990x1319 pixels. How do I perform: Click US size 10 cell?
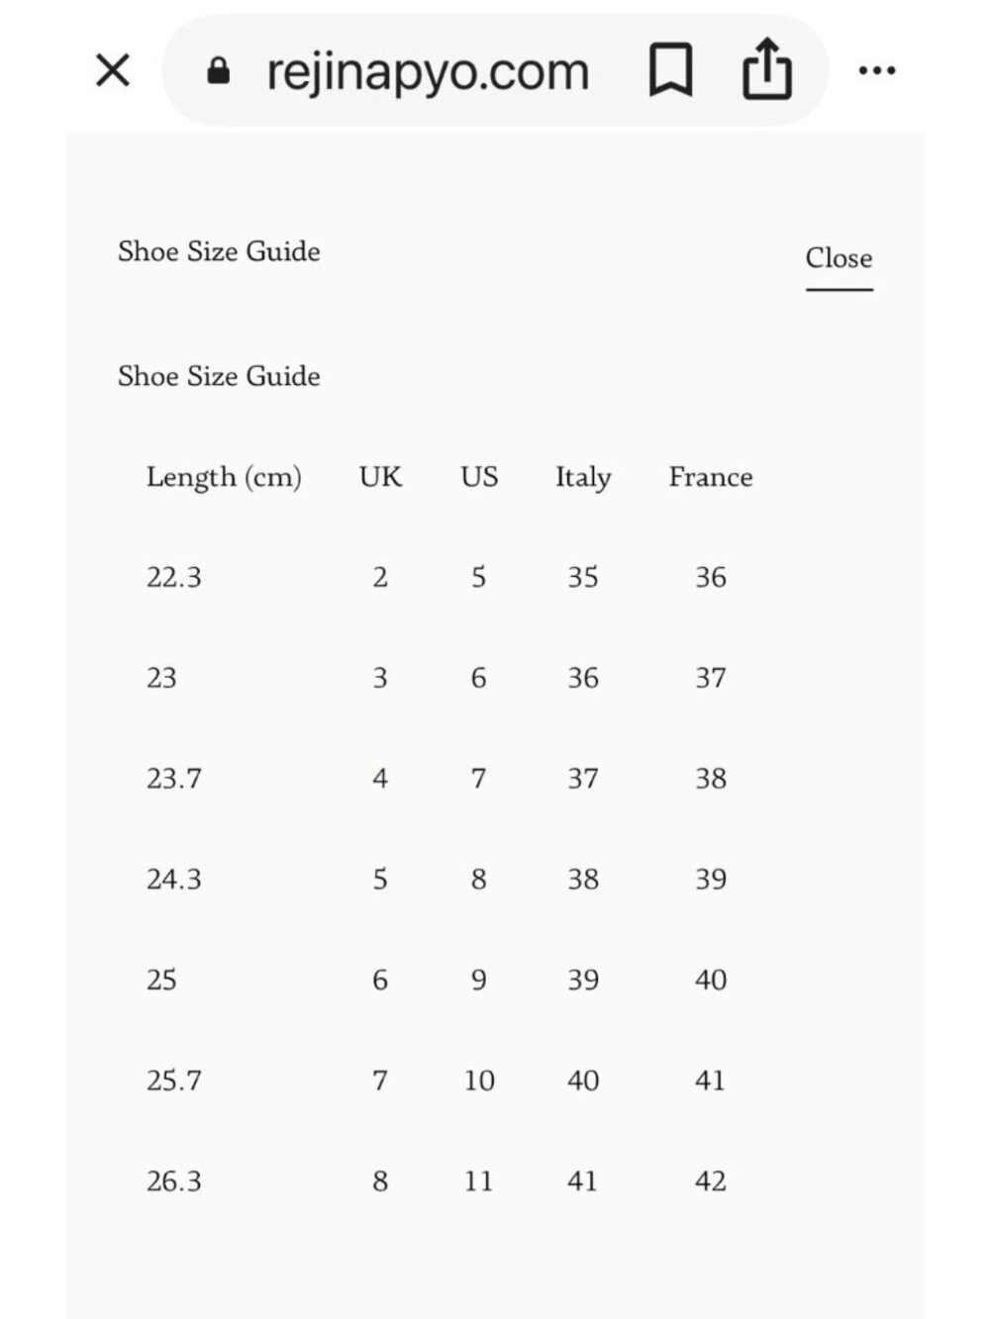click(479, 1081)
